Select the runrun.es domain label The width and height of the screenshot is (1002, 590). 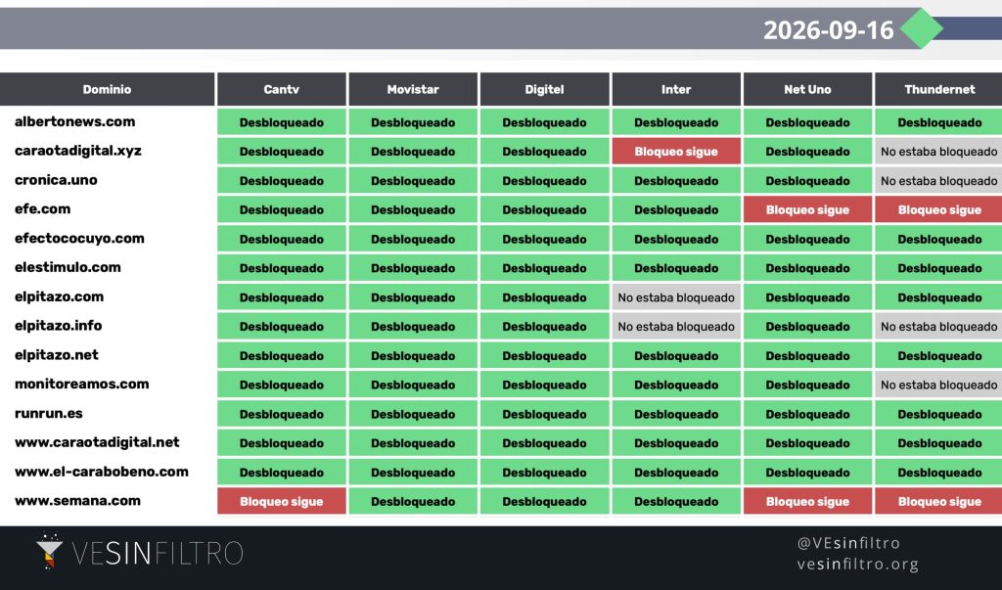pos(49,414)
